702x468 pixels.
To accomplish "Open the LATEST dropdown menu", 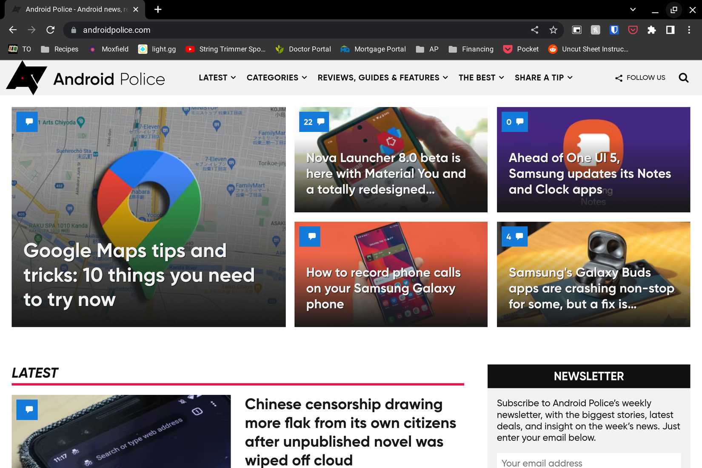I will (217, 78).
